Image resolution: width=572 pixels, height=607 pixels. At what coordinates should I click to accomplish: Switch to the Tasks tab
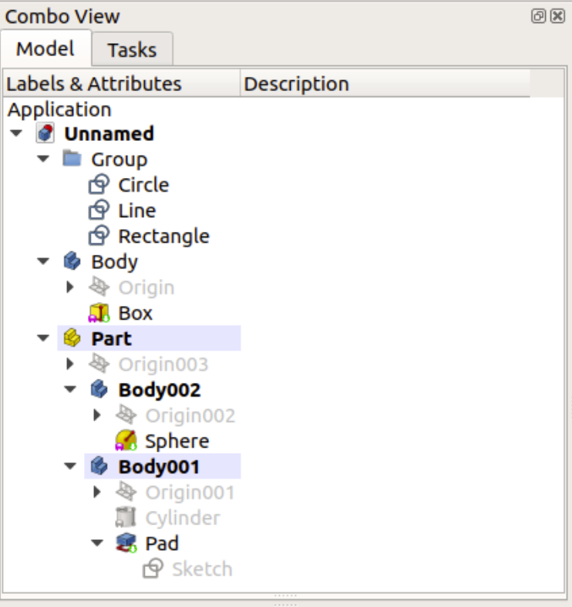[x=132, y=49]
